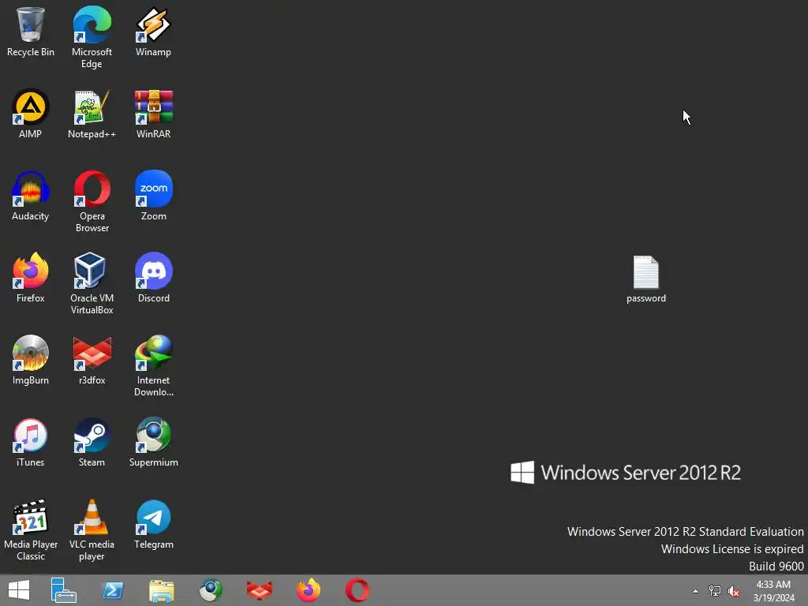Select the Zoom desktop shortcut
This screenshot has height=606, width=808.
[154, 196]
